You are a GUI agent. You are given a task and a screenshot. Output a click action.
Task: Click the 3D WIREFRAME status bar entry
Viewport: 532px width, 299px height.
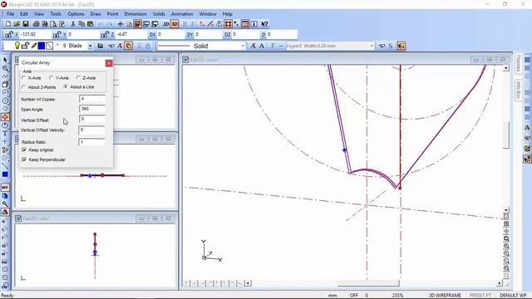[445, 296]
